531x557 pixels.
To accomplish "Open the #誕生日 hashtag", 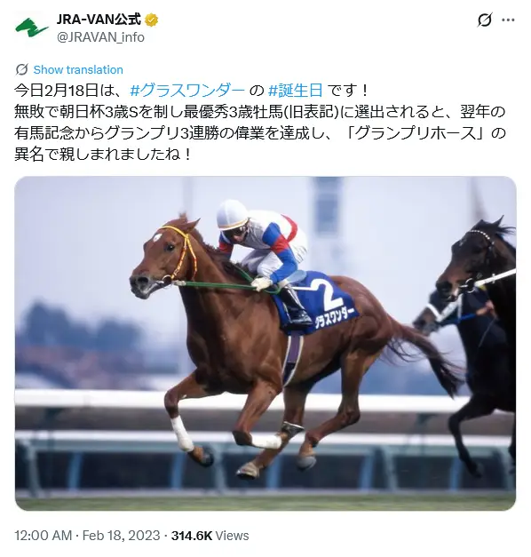I will click(x=296, y=91).
